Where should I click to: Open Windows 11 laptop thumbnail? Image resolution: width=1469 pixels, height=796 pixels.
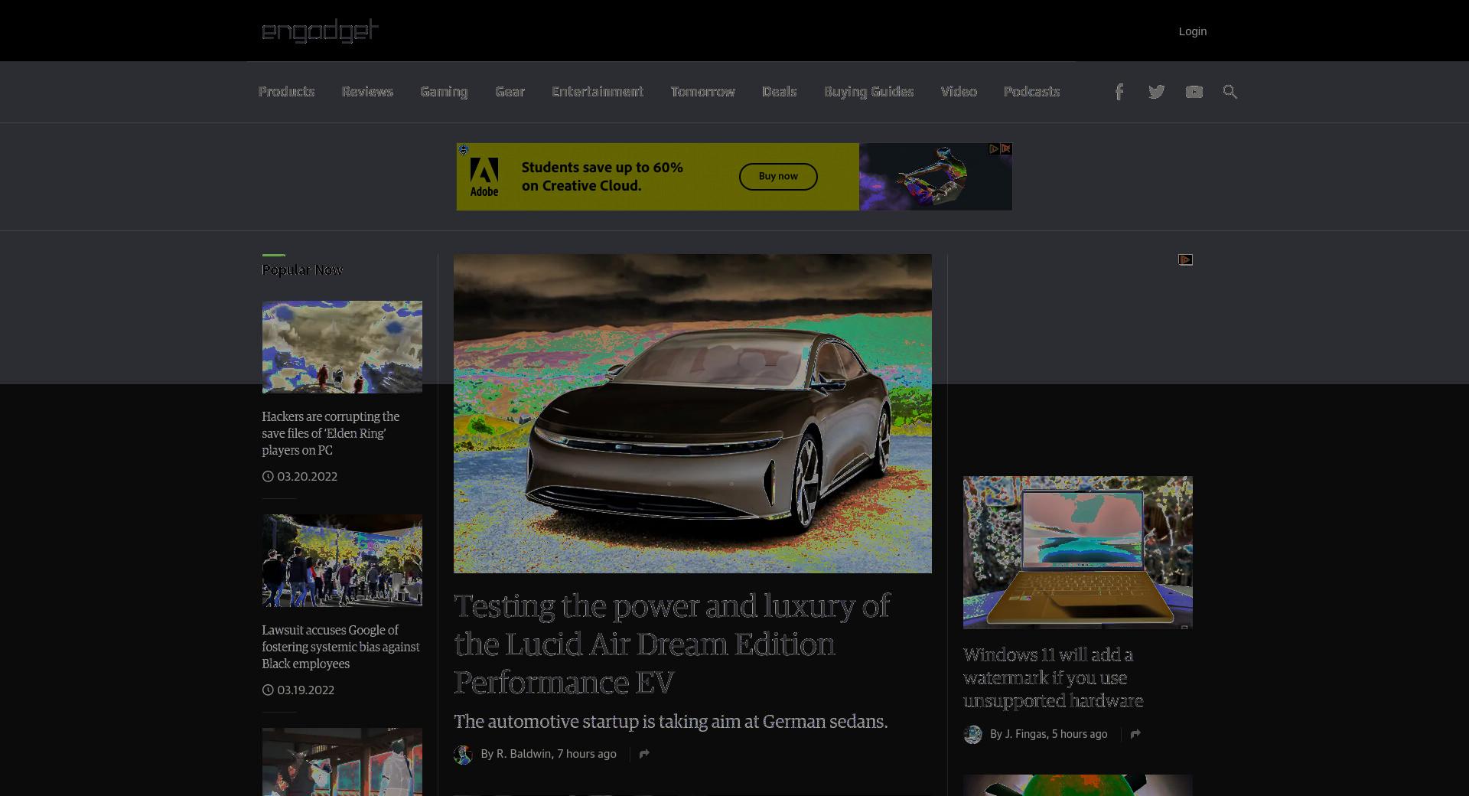point(1077,553)
